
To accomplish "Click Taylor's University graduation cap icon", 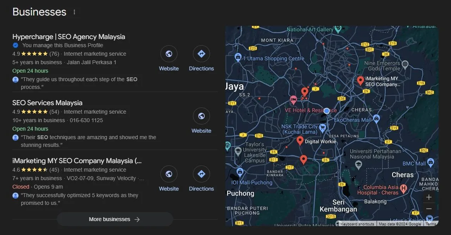I will (238, 151).
